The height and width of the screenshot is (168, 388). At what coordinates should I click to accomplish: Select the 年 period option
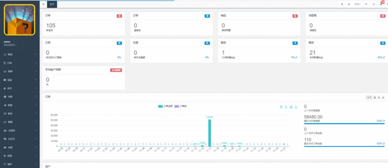tap(383, 98)
